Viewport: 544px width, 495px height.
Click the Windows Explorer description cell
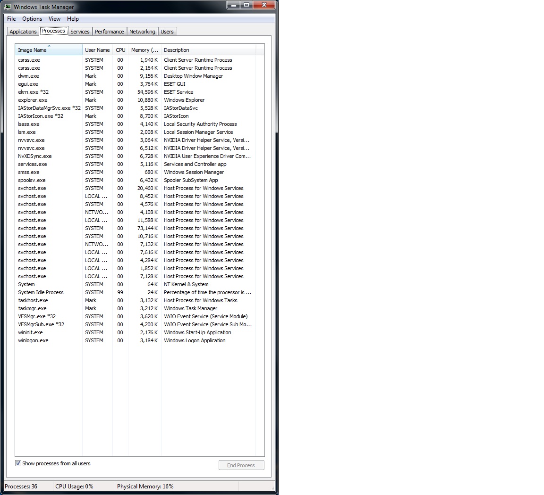(184, 100)
